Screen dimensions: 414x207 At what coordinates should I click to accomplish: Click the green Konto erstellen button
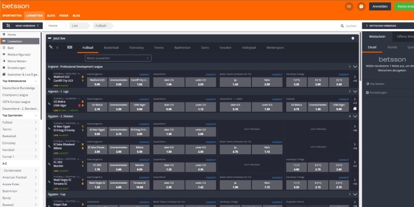pos(404,6)
